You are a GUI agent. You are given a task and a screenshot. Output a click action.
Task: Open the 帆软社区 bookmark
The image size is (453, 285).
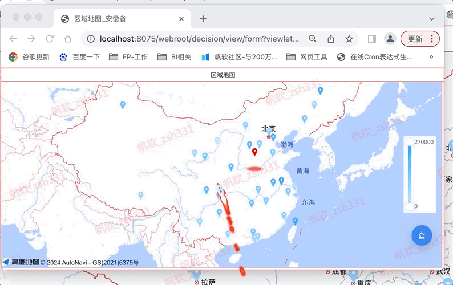pos(239,57)
